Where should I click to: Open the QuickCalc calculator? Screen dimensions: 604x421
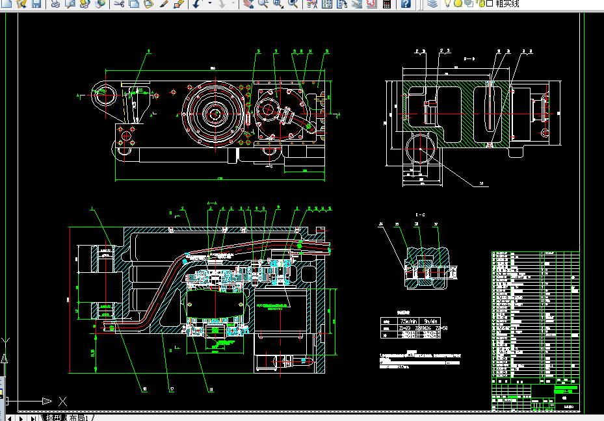[x=386, y=4]
